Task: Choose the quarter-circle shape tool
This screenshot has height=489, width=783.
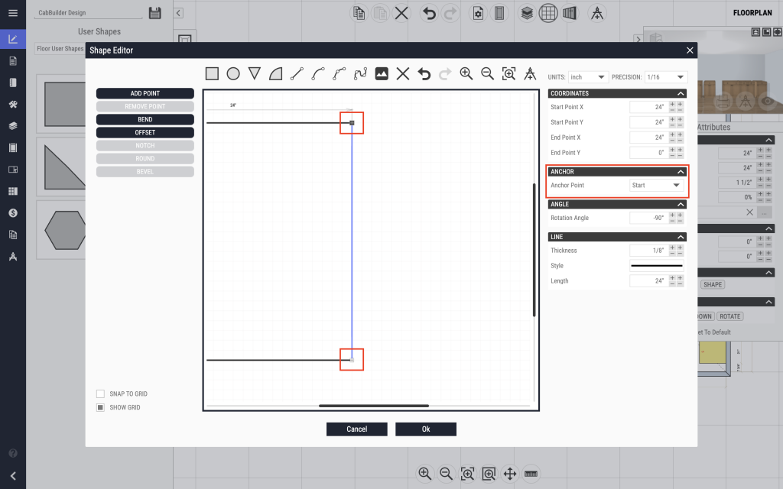Action: (276, 74)
